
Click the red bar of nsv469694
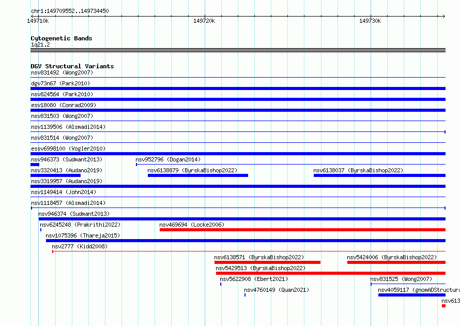(x=302, y=230)
